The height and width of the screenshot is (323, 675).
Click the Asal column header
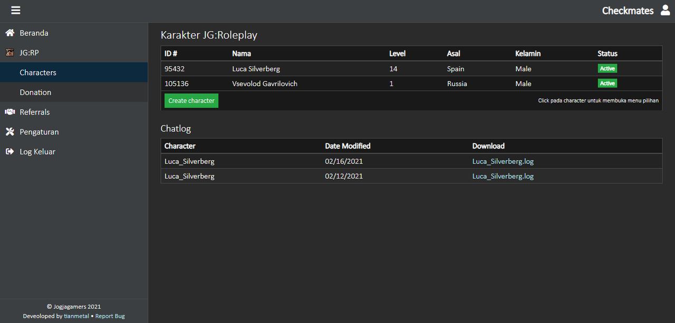(454, 53)
